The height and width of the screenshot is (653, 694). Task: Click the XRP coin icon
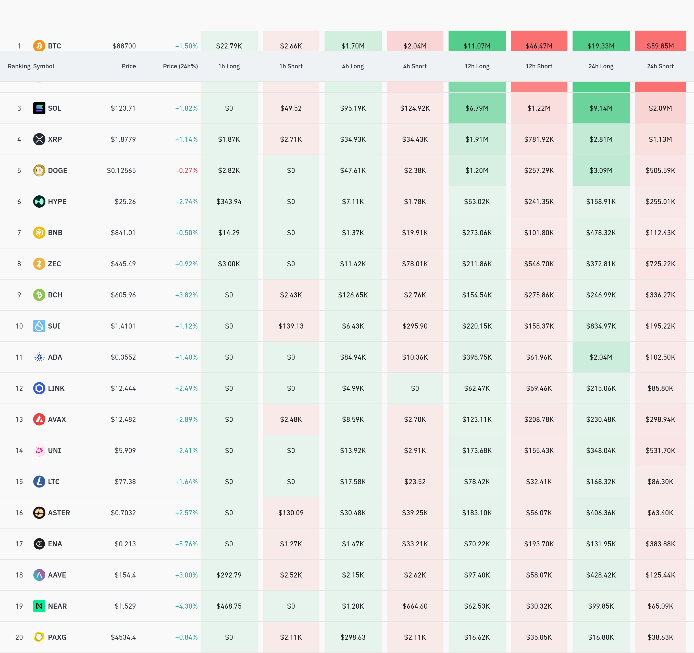pyautogui.click(x=39, y=139)
